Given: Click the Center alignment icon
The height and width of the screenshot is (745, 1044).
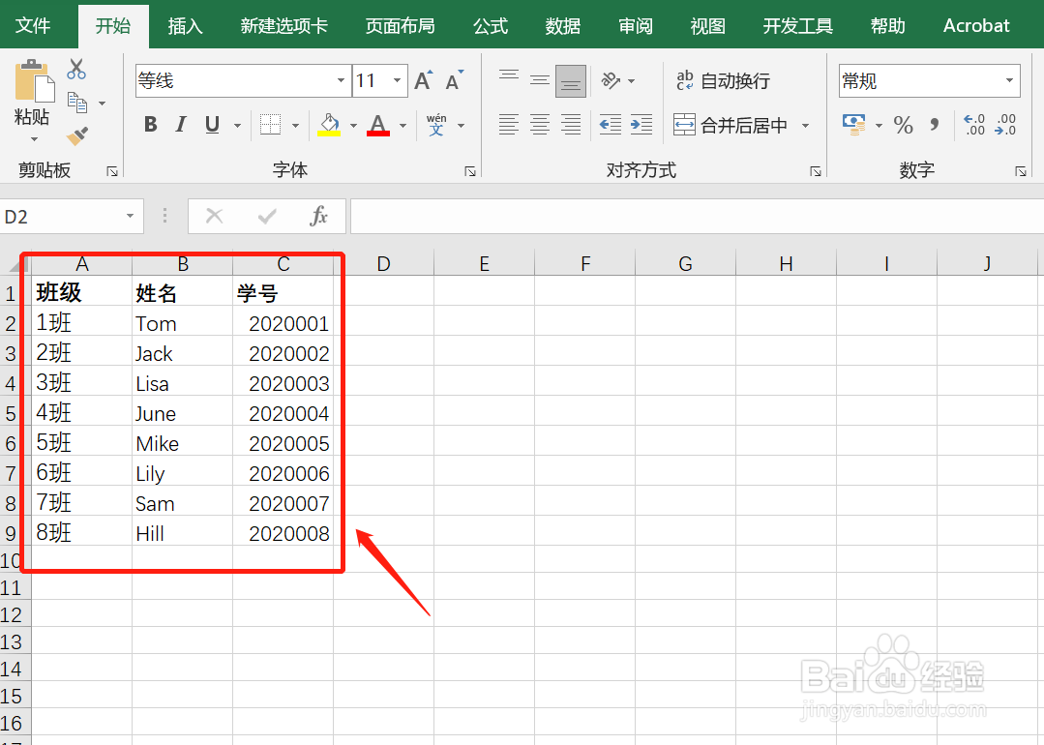Looking at the screenshot, I should click(x=539, y=125).
